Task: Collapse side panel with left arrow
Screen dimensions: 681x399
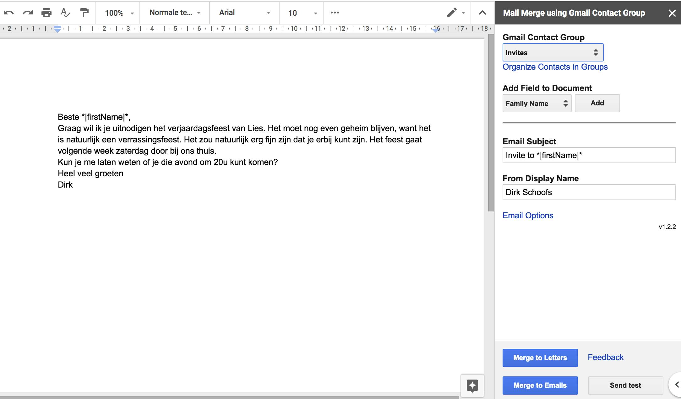Action: [677, 385]
